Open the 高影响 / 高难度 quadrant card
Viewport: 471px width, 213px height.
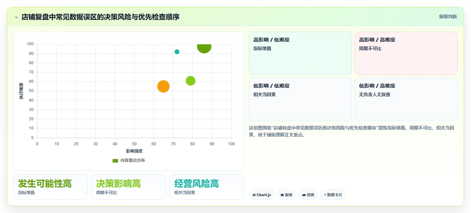(x=406, y=53)
